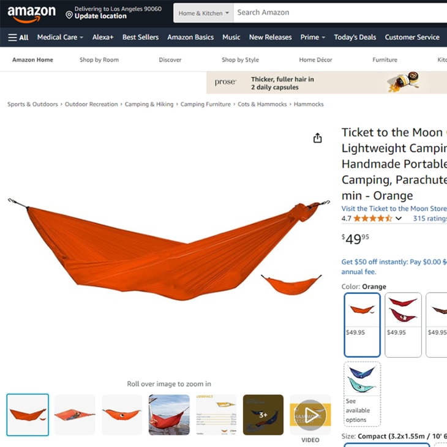This screenshot has width=447, height=447.
Task: Open Today's Deals in nav bar
Action: coord(355,37)
